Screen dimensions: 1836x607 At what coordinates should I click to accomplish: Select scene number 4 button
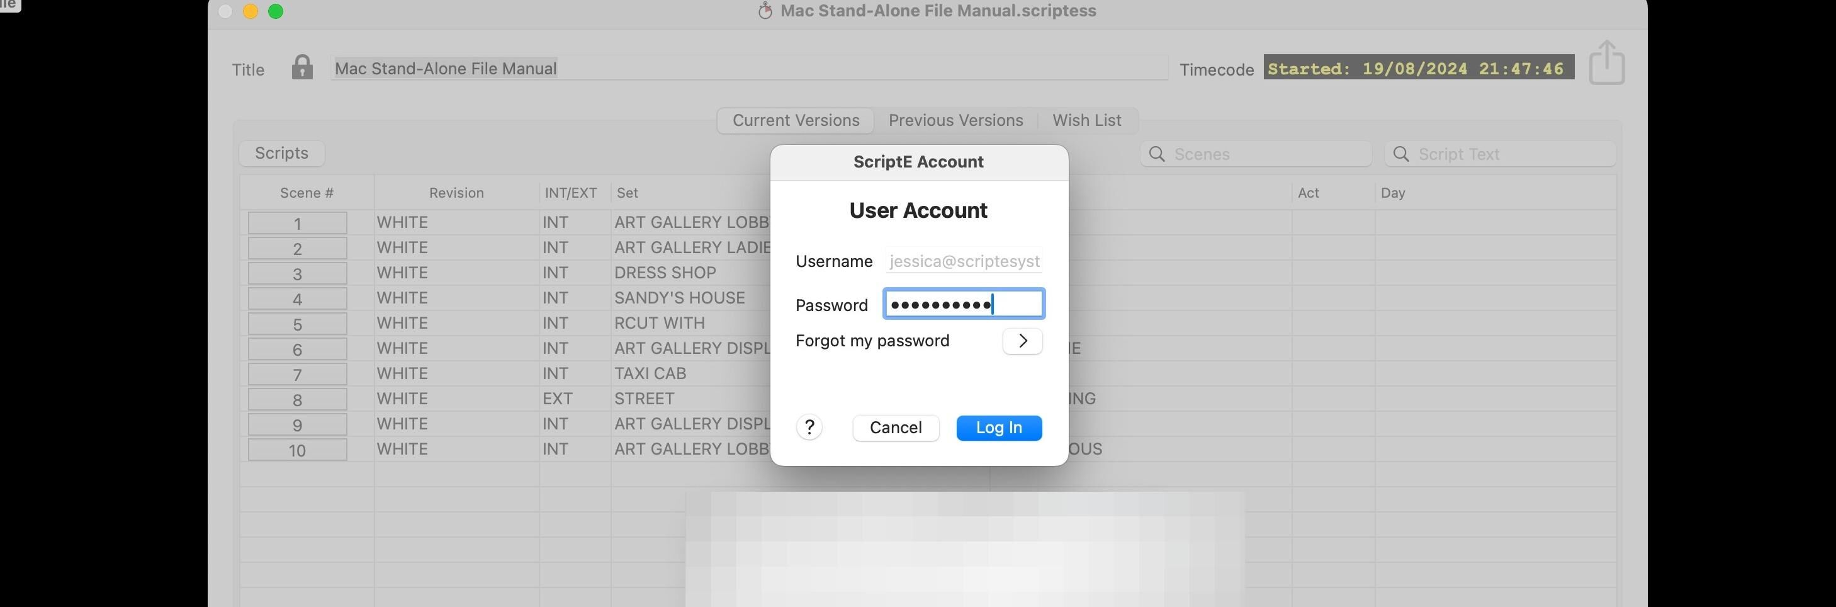tap(297, 299)
